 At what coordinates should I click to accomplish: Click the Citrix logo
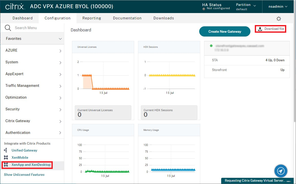tap(15, 6)
